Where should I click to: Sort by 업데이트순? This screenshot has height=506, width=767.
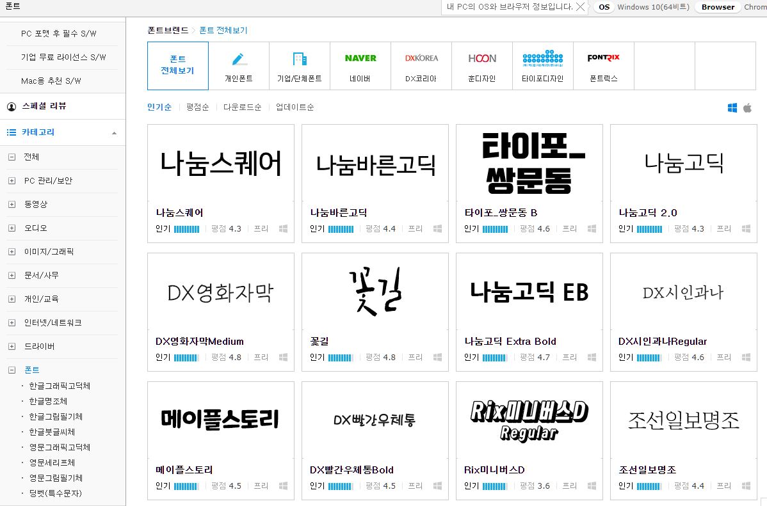pos(295,107)
